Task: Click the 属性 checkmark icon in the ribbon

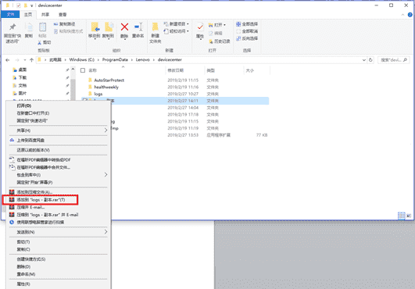Action: (x=200, y=27)
